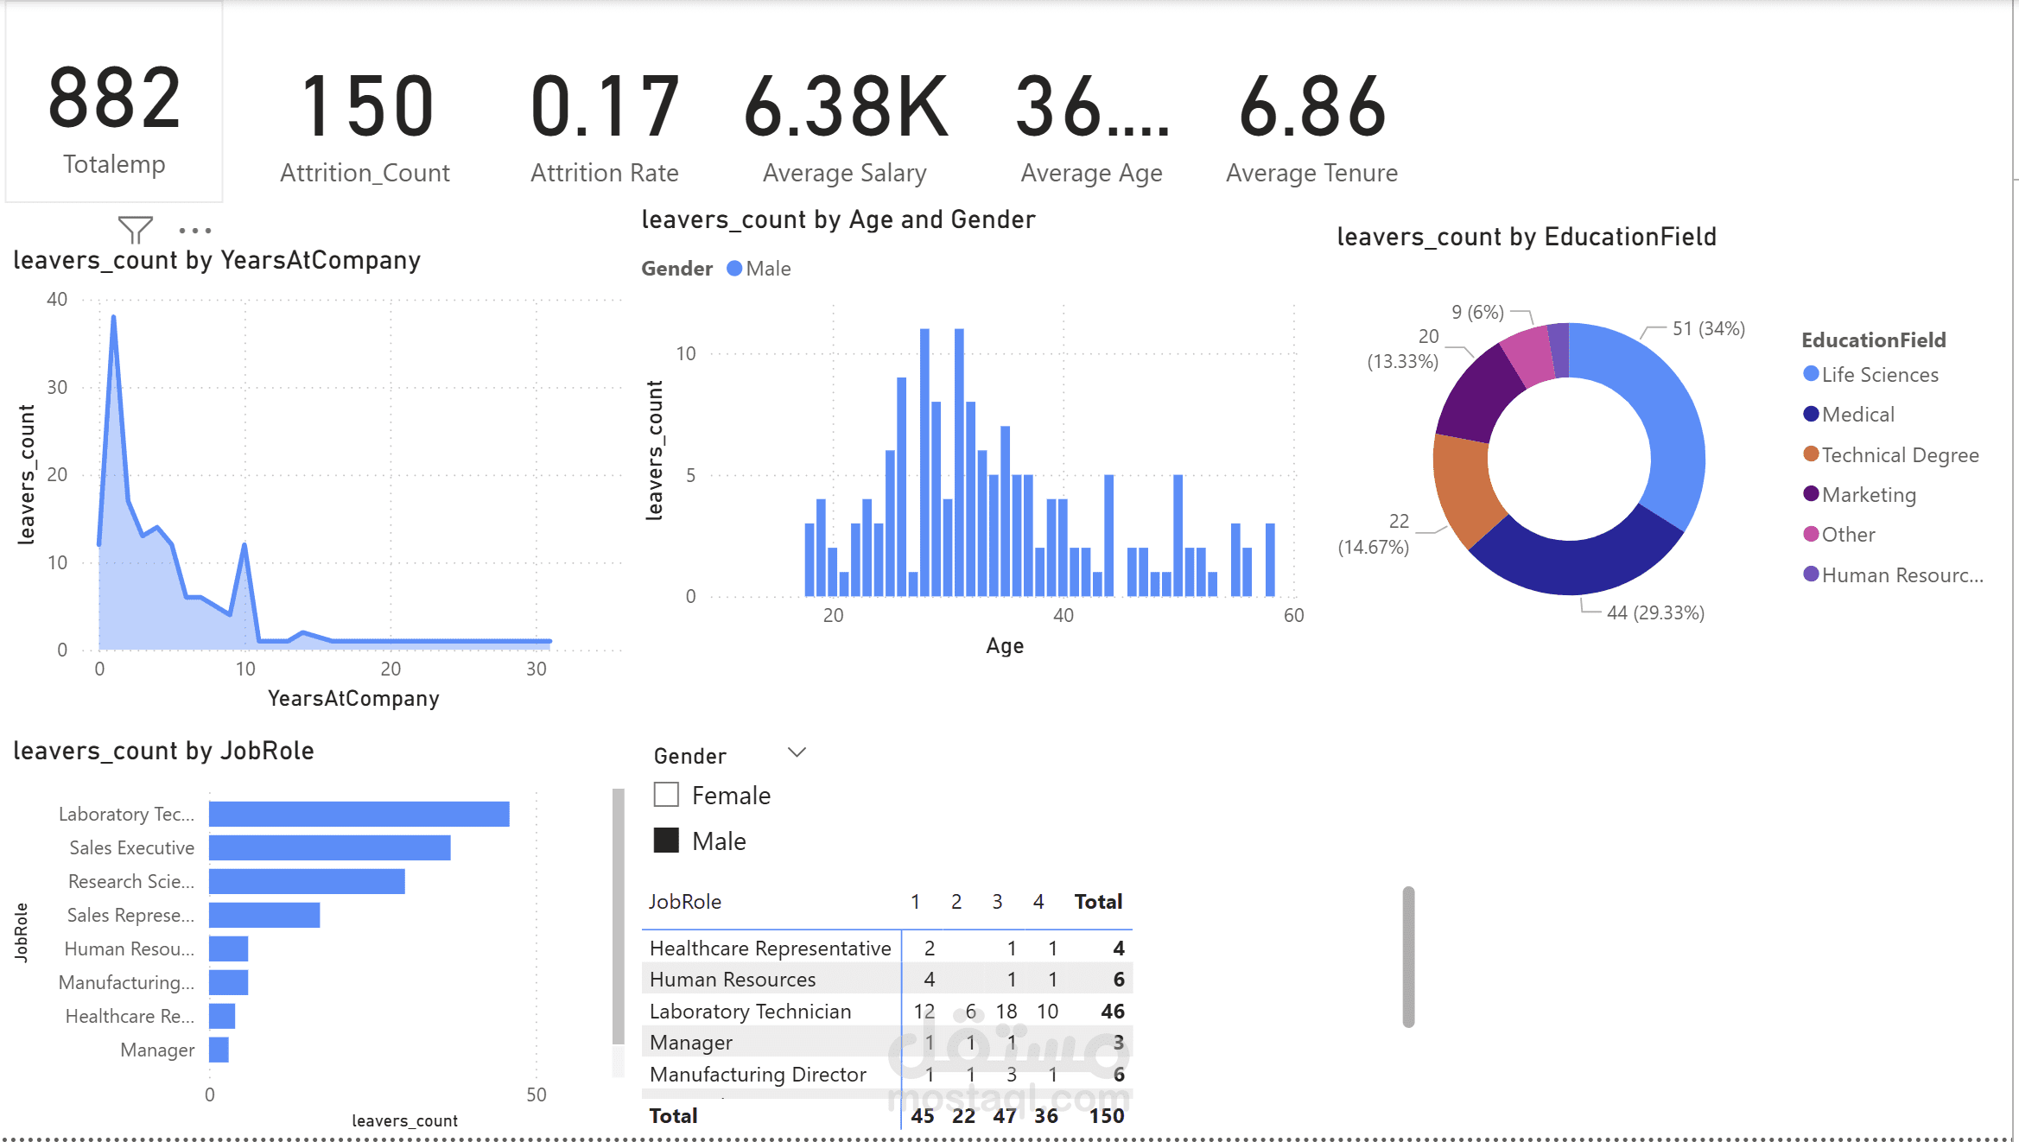Click the Marketing legend dot
Viewport: 2019px width, 1142px height.
click(1811, 494)
